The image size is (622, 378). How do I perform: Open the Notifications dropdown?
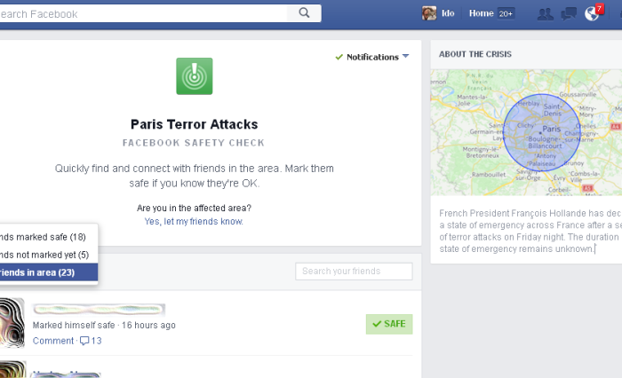pos(372,57)
